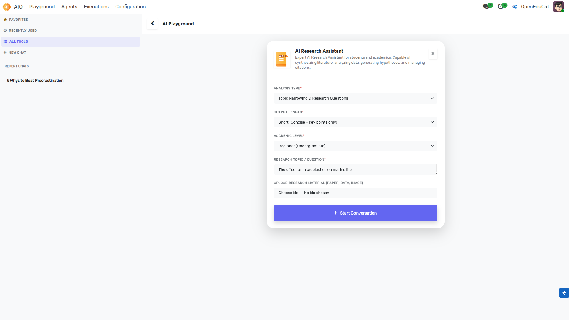Go back using the left chevron button
The width and height of the screenshot is (569, 320).
click(x=152, y=23)
